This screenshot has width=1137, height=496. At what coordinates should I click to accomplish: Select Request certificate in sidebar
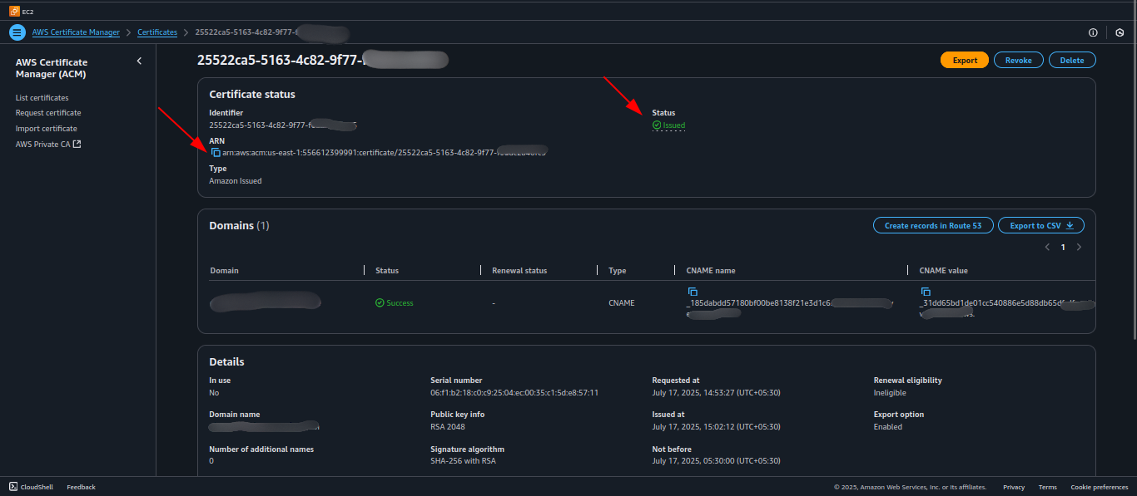tap(48, 113)
